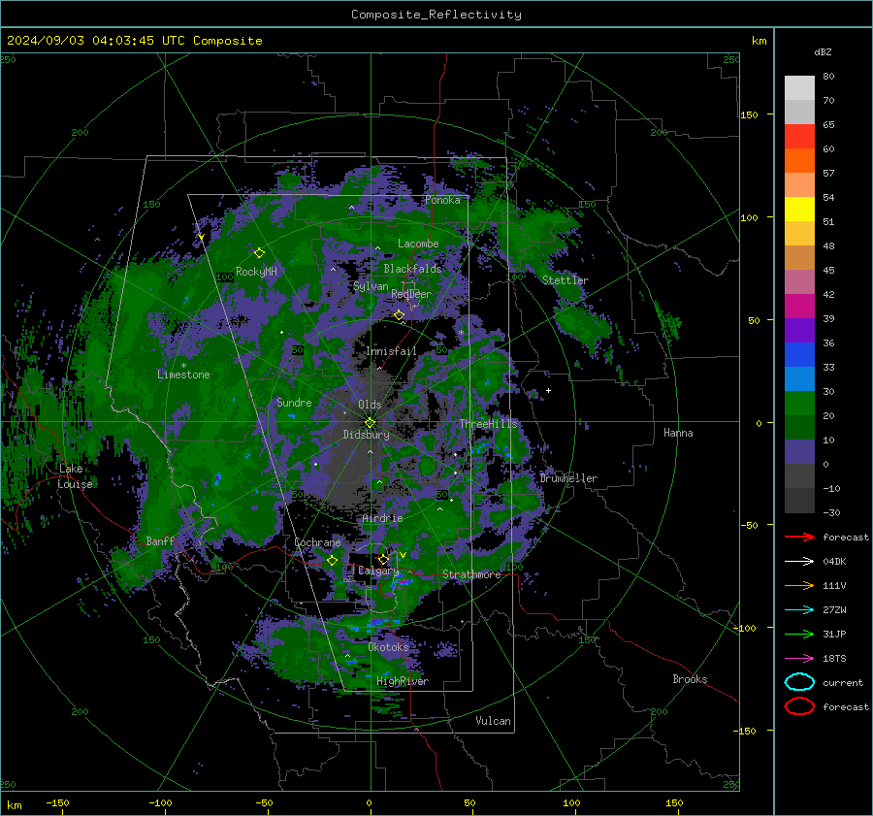Click the yellow diamond marker near RockyMH
Viewport: 873px width, 816px height.
(x=259, y=253)
